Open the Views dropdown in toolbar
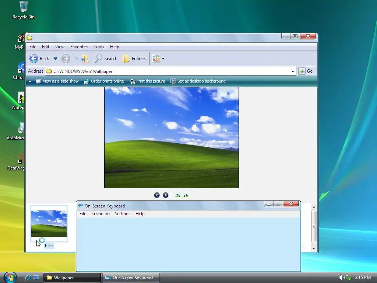 [x=158, y=59]
